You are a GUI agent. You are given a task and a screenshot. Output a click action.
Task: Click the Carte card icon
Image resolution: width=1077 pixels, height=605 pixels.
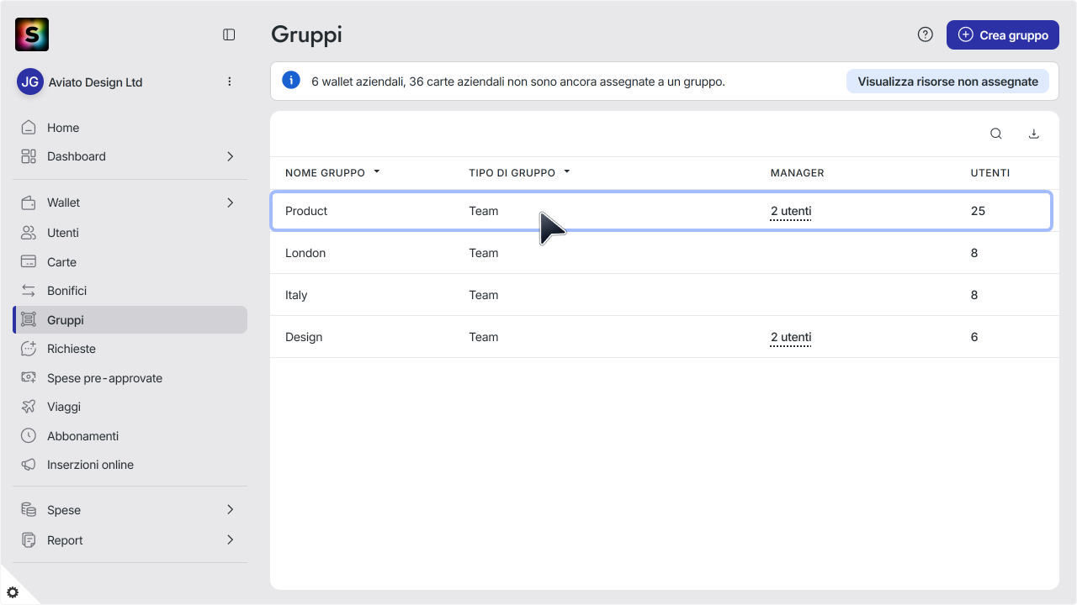tap(29, 262)
